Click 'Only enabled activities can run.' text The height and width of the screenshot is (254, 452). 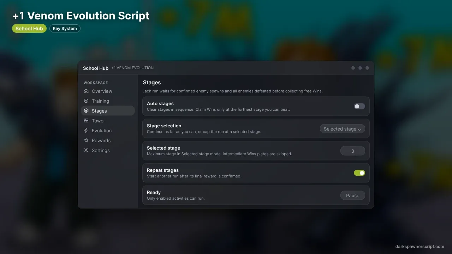click(176, 198)
